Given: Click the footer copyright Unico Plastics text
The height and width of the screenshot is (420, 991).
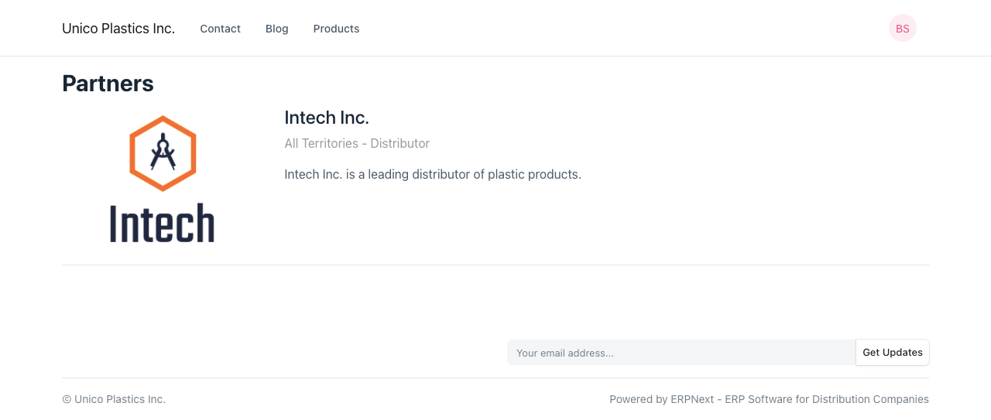Looking at the screenshot, I should coord(120,399).
